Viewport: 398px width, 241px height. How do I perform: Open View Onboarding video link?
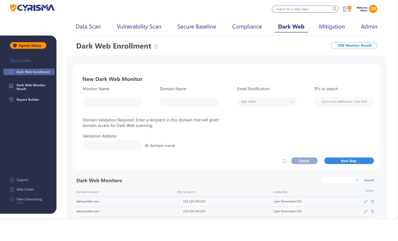[x=29, y=199]
